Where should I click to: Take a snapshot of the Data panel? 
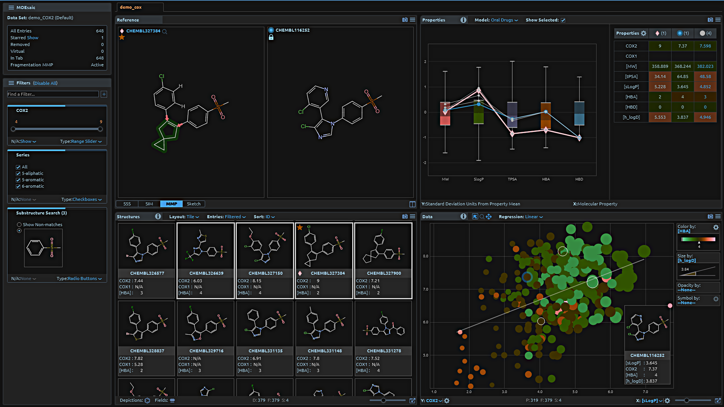pyautogui.click(x=710, y=216)
